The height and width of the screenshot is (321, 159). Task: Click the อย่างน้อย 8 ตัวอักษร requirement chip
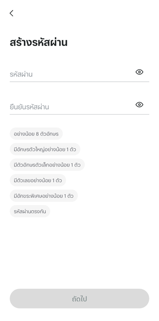(36, 134)
